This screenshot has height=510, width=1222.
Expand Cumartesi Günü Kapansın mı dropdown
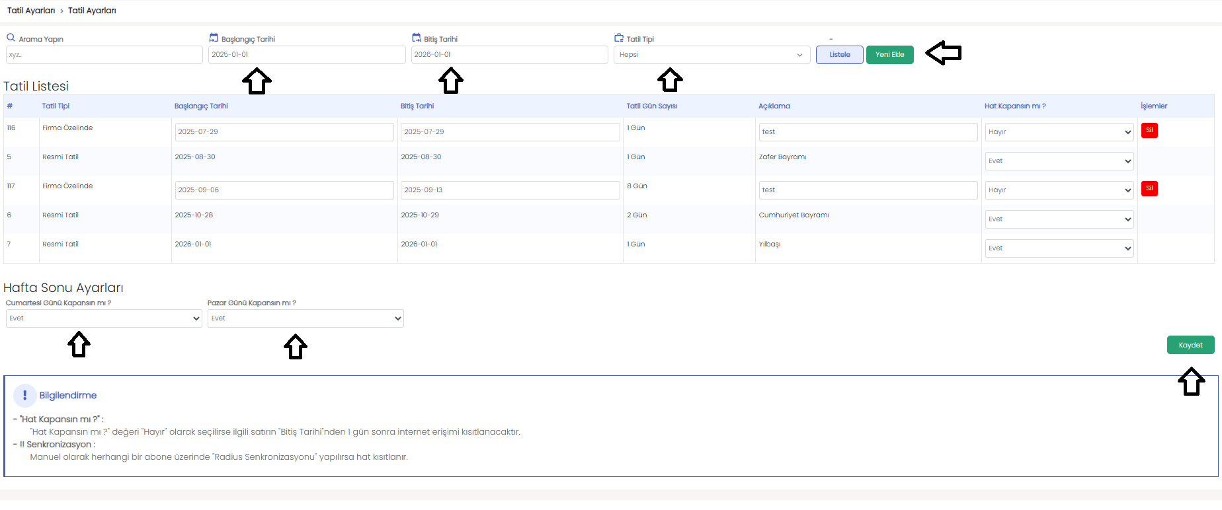tap(104, 318)
